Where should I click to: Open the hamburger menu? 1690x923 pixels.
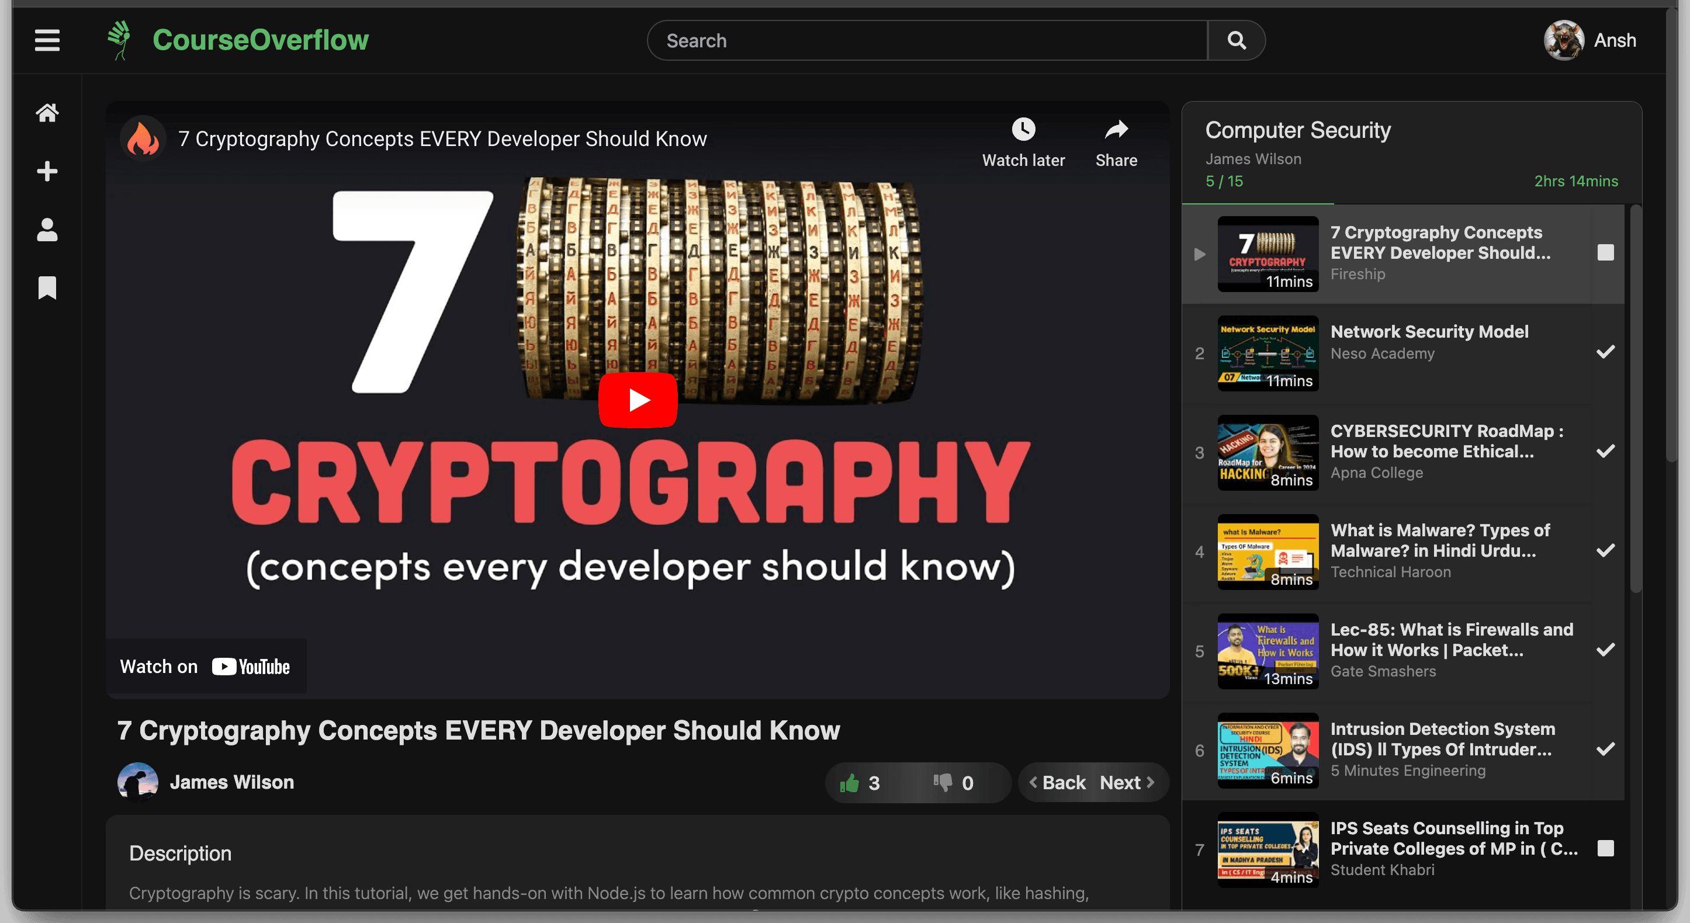(47, 40)
